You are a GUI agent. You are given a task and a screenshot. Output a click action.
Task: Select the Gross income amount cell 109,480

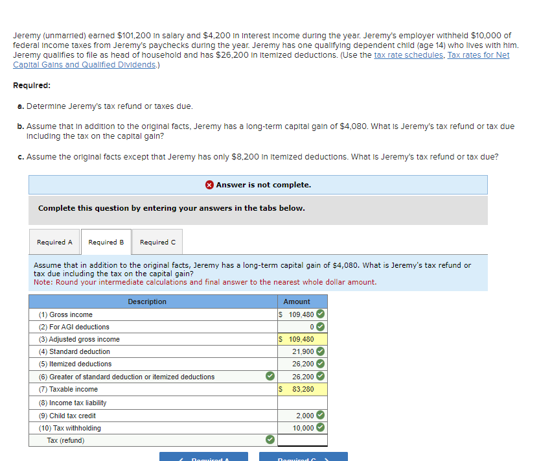click(301, 314)
